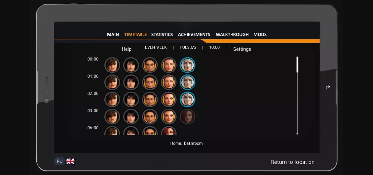Open the ACHIEVEMENTS tab

194,34
